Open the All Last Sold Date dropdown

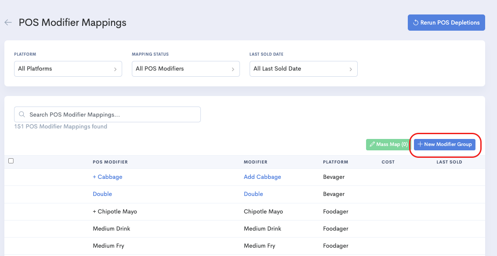pos(303,68)
